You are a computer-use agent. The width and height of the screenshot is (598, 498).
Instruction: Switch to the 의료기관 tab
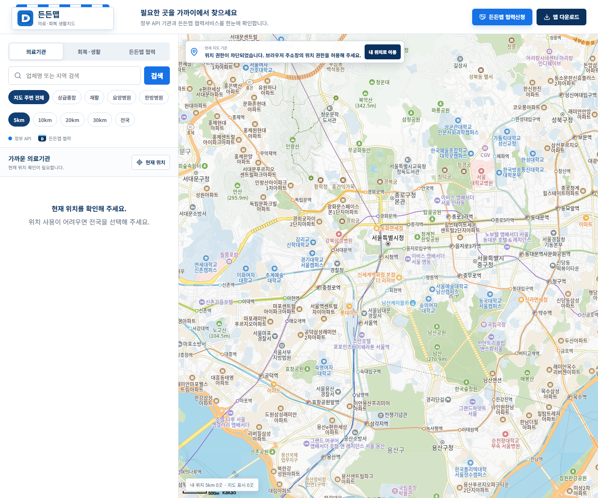[x=36, y=52]
